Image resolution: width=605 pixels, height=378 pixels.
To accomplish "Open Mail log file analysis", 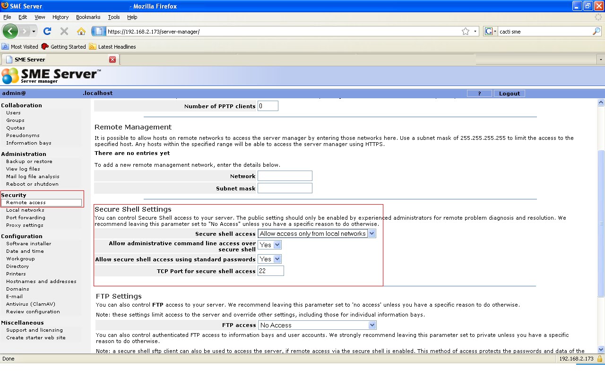I will coord(33,177).
